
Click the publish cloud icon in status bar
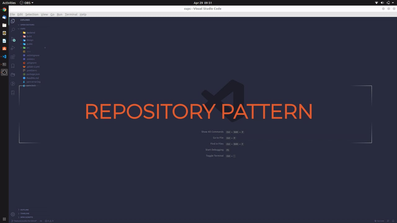pyautogui.click(x=41, y=221)
